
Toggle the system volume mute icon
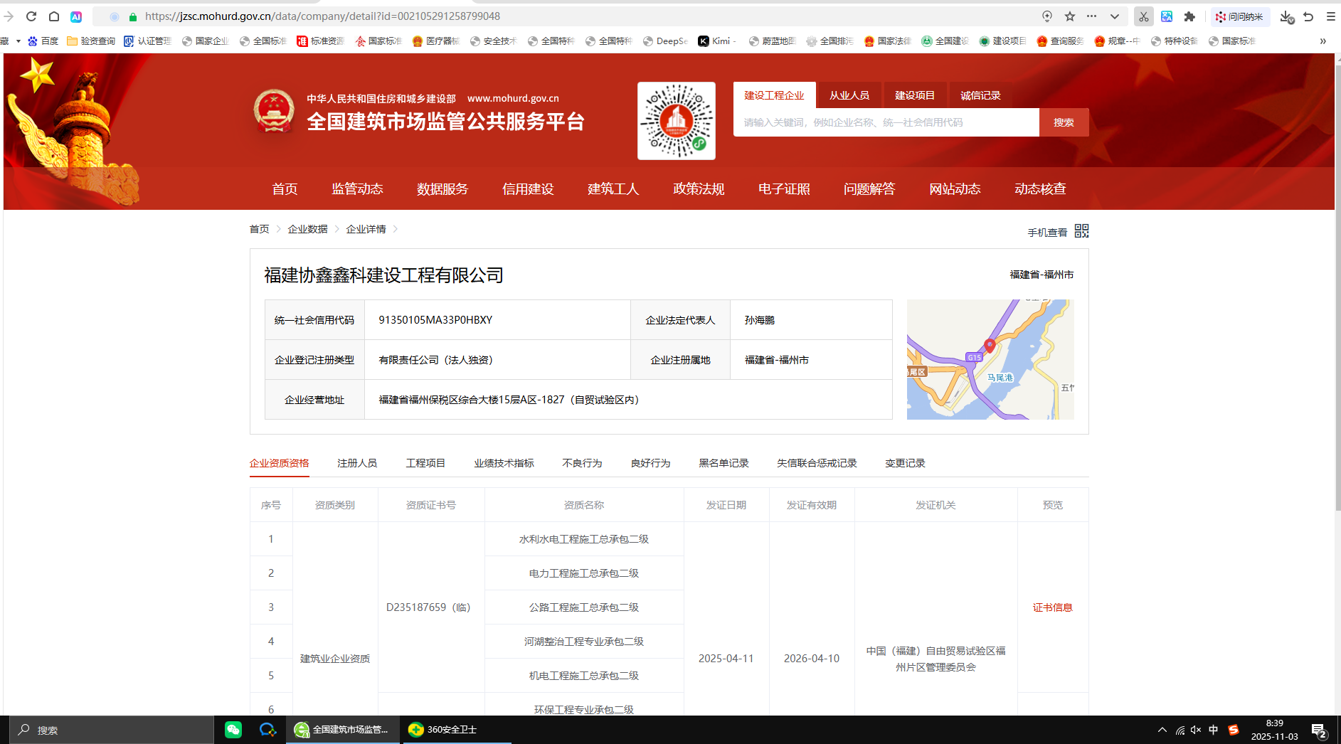click(x=1196, y=730)
